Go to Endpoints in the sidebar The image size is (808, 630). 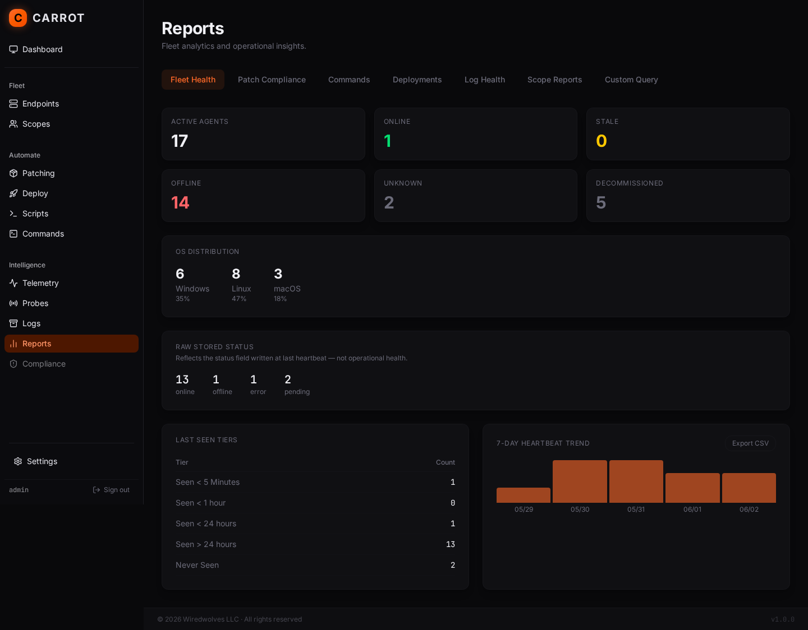click(71, 104)
